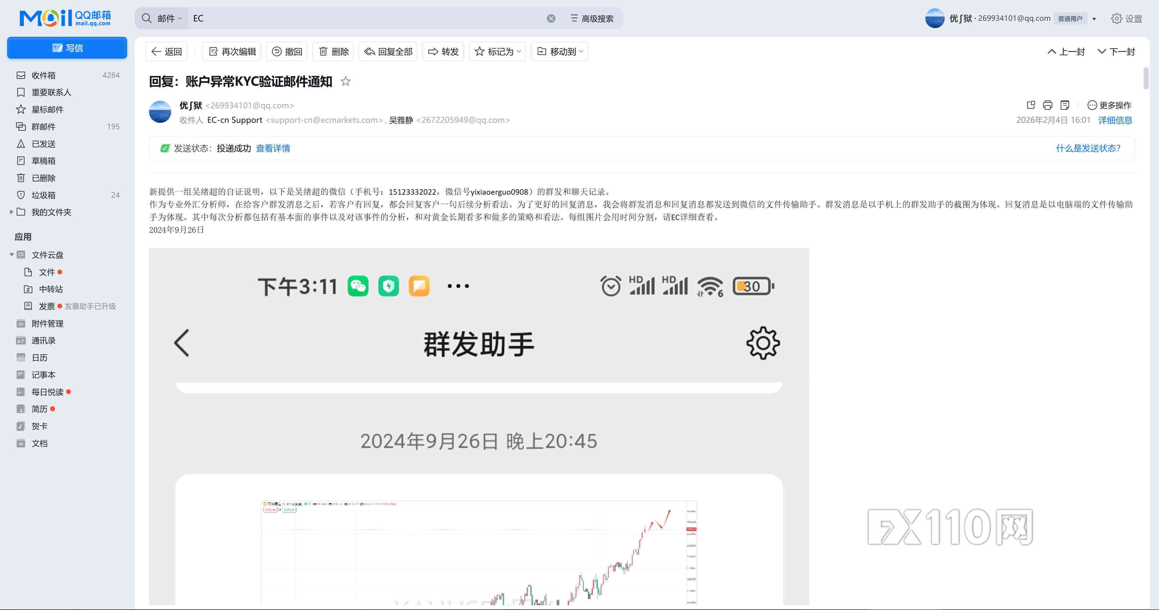Click the 群发助手 screenshot image
Viewport: 1159px width, 610px height.
(x=479, y=426)
